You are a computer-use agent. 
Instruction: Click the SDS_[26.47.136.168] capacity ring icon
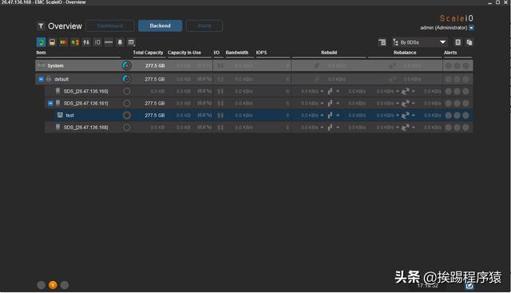click(x=127, y=128)
